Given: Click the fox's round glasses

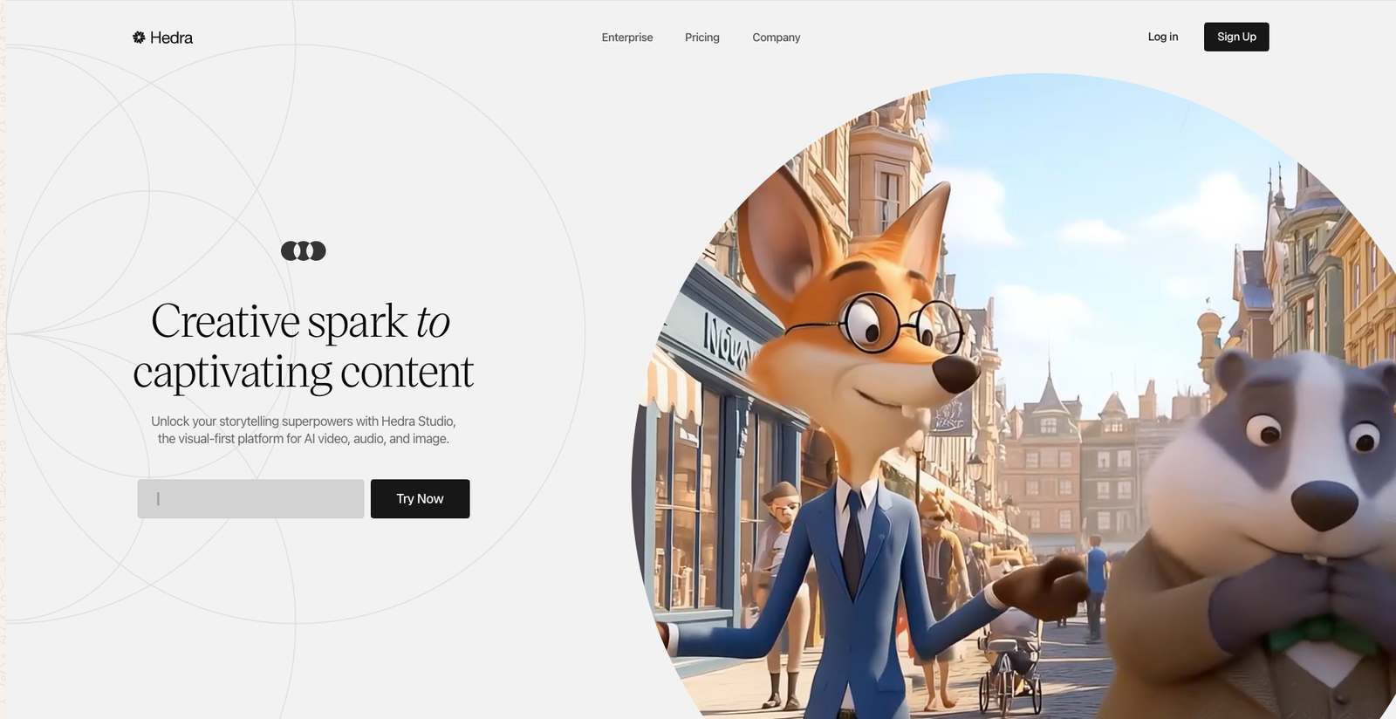Looking at the screenshot, I should [899, 323].
